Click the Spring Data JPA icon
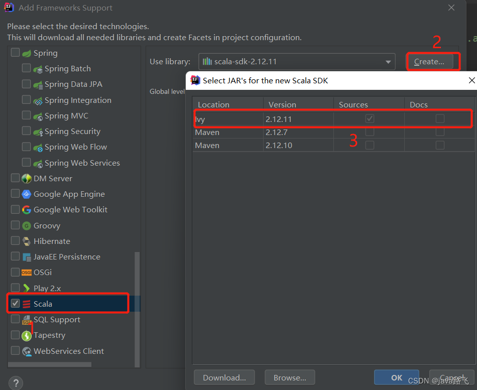 click(38, 85)
